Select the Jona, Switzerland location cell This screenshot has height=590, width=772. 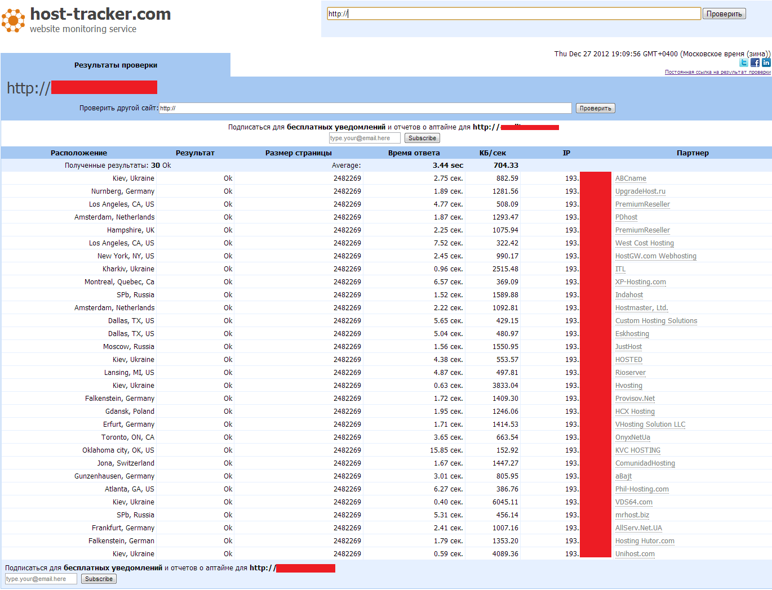126,463
